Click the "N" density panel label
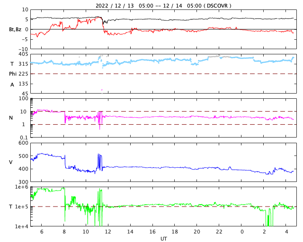The image size is (303, 242). (11, 118)
